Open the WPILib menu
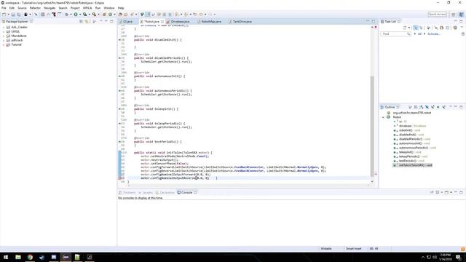The height and width of the screenshot is (262, 466). point(87,8)
